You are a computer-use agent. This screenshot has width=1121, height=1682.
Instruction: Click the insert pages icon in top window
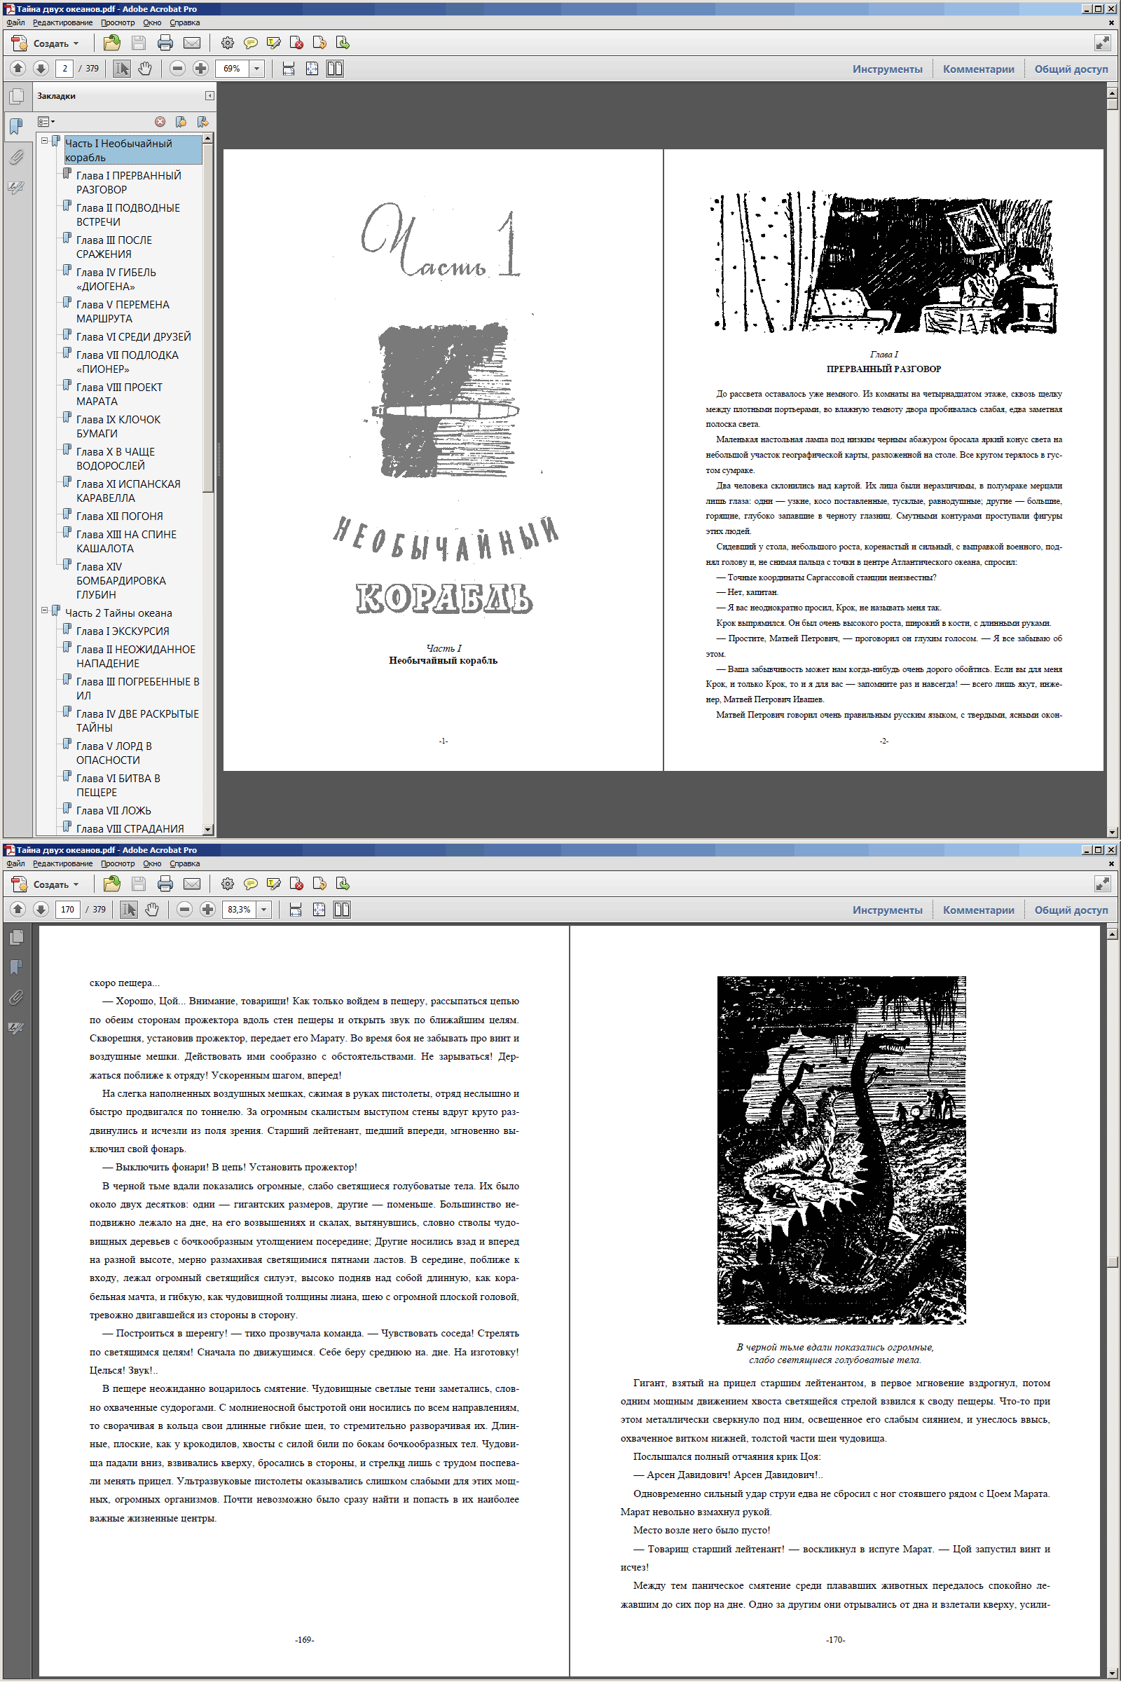pos(343,43)
